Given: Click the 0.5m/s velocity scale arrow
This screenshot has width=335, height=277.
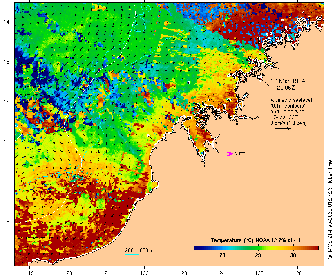Looking at the screenshot, I should click(283, 128).
